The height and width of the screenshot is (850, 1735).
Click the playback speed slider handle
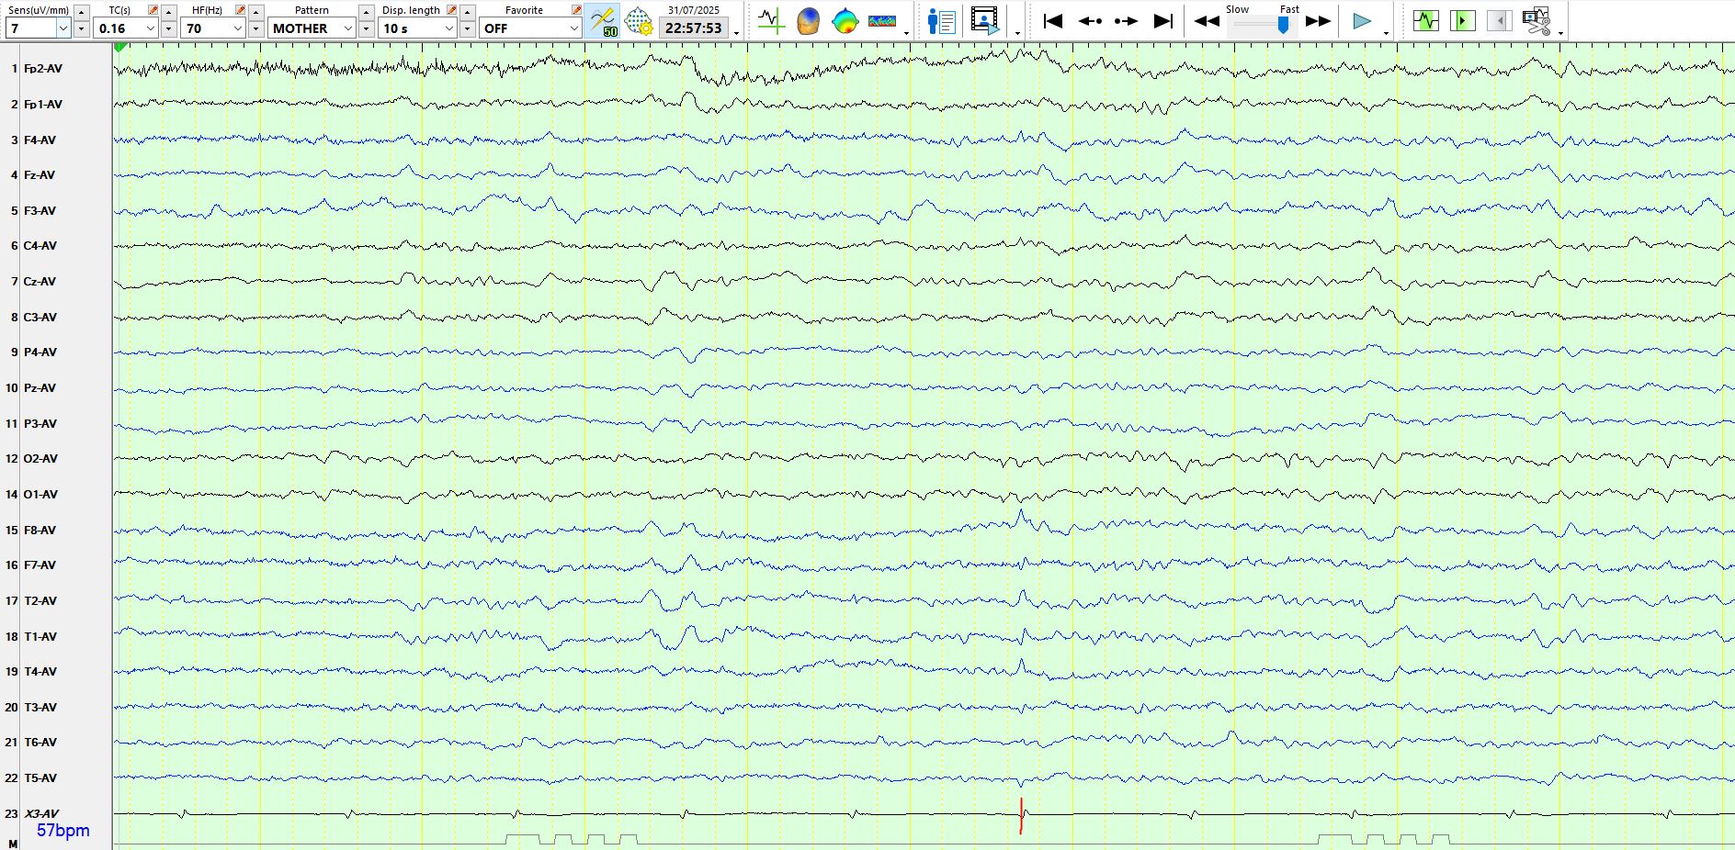tap(1283, 26)
